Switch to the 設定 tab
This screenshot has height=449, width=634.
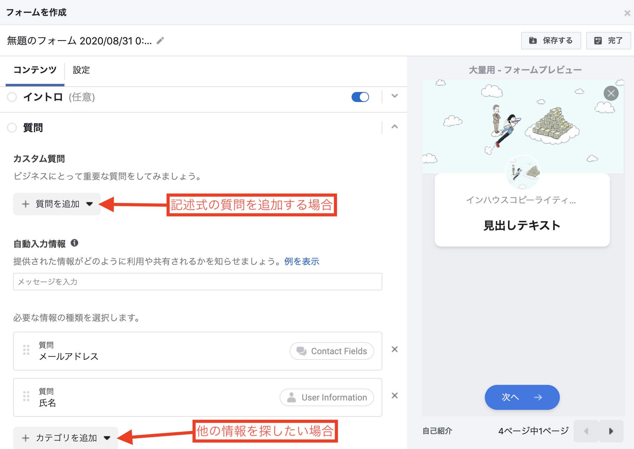coord(81,70)
